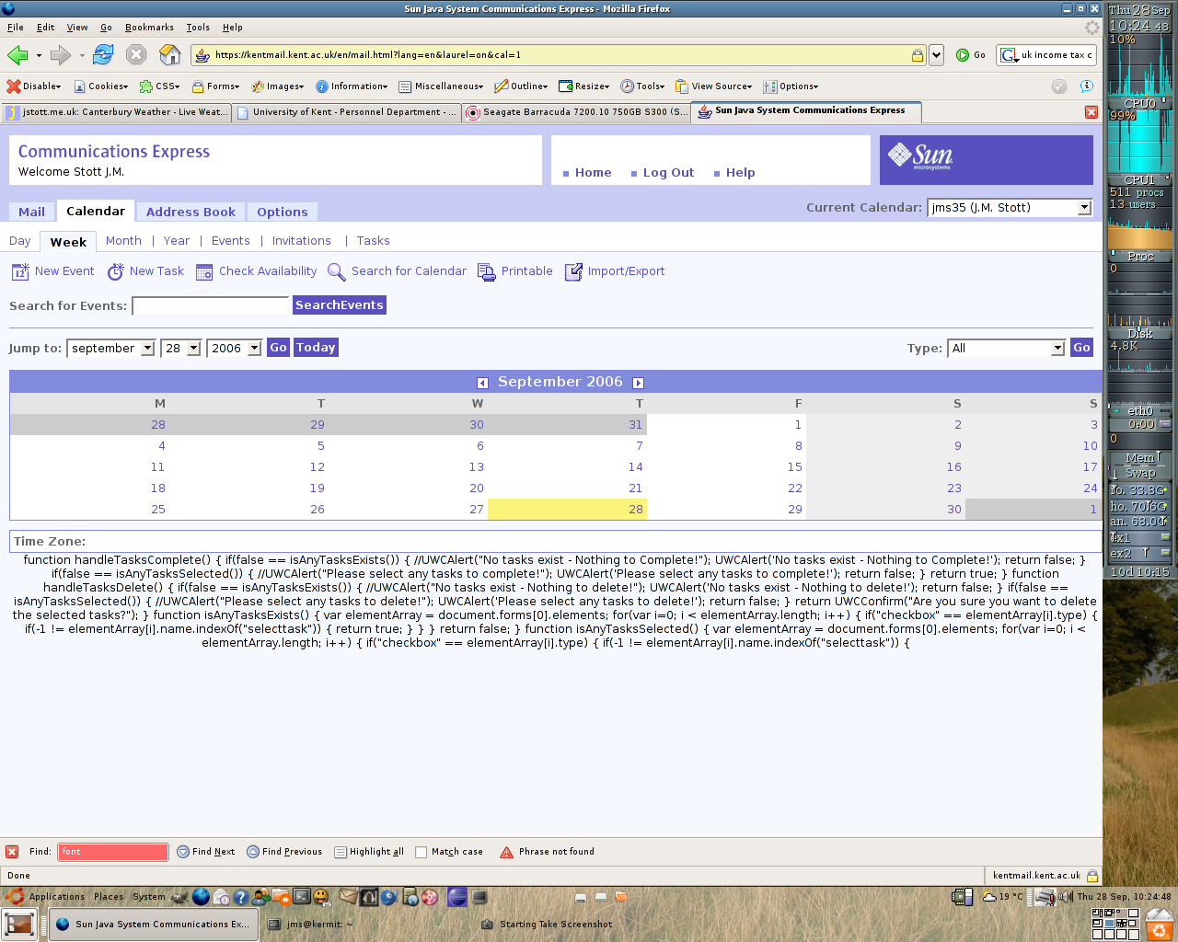Click the Check Availability icon
This screenshot has height=942, width=1178.
click(x=204, y=271)
